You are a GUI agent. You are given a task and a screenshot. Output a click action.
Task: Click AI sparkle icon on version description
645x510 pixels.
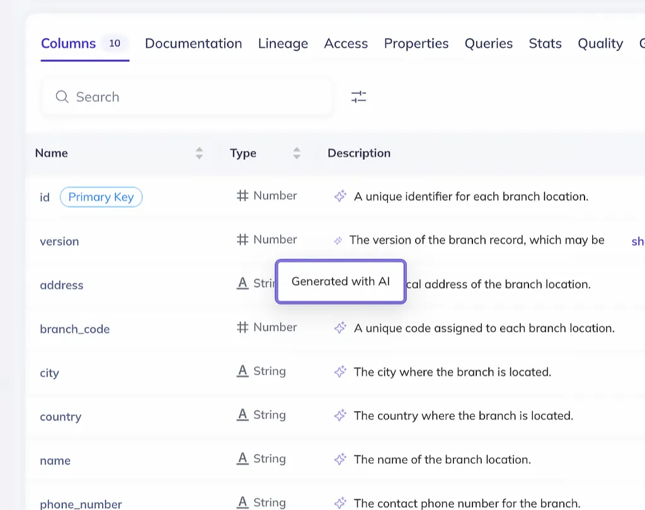[x=338, y=240]
